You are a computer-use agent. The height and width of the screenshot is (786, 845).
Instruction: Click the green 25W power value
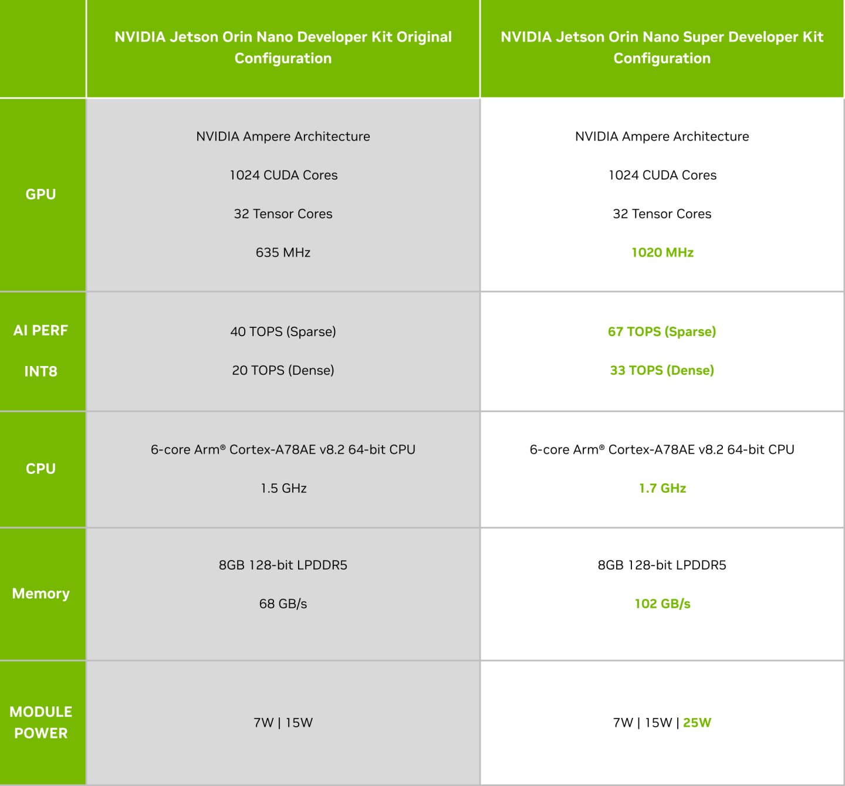coord(697,723)
